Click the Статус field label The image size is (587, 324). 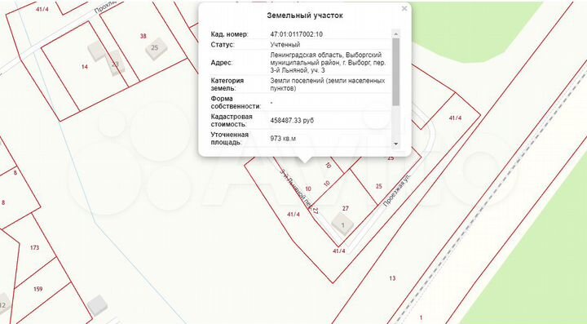coord(223,45)
